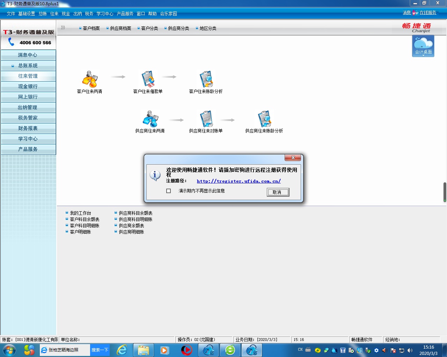Click 取消 button in dialog

click(278, 192)
